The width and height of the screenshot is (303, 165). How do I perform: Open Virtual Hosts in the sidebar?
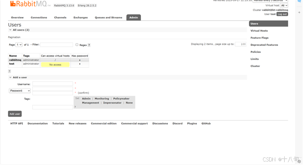259,31
